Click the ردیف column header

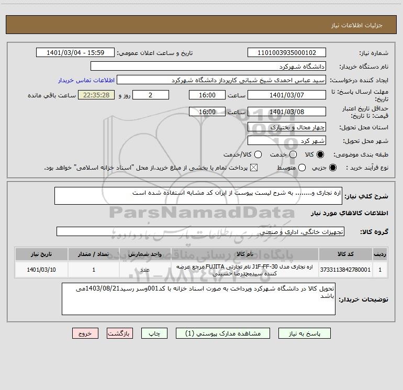380,254
